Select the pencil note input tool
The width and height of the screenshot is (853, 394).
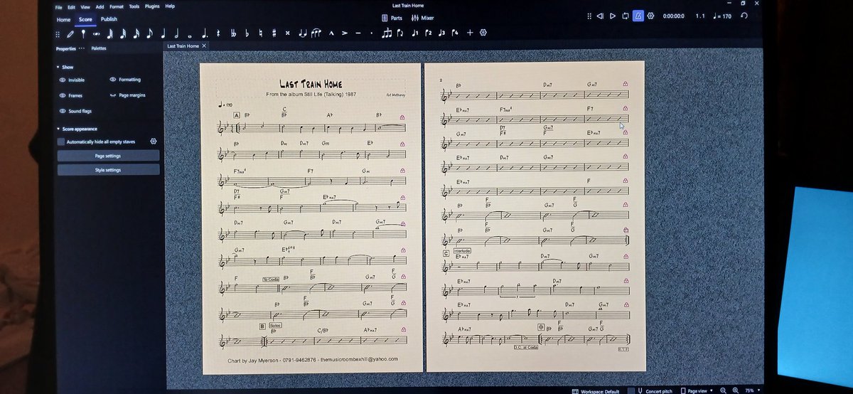70,33
